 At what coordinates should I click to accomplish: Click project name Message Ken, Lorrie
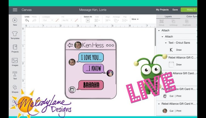click(x=93, y=10)
